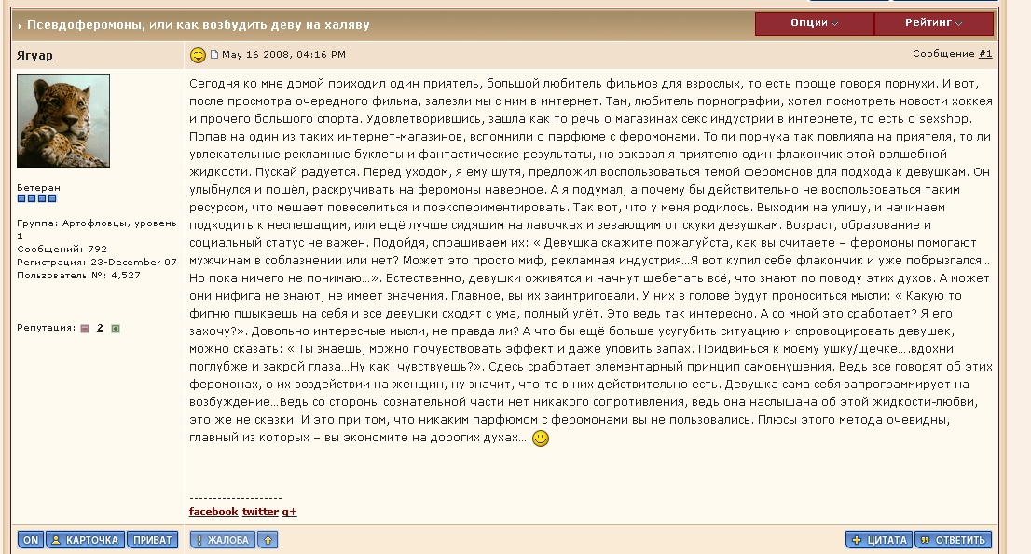Click the text Регистрация: 23-December 07
Screen dimensions: 1031x554
(x=97, y=262)
